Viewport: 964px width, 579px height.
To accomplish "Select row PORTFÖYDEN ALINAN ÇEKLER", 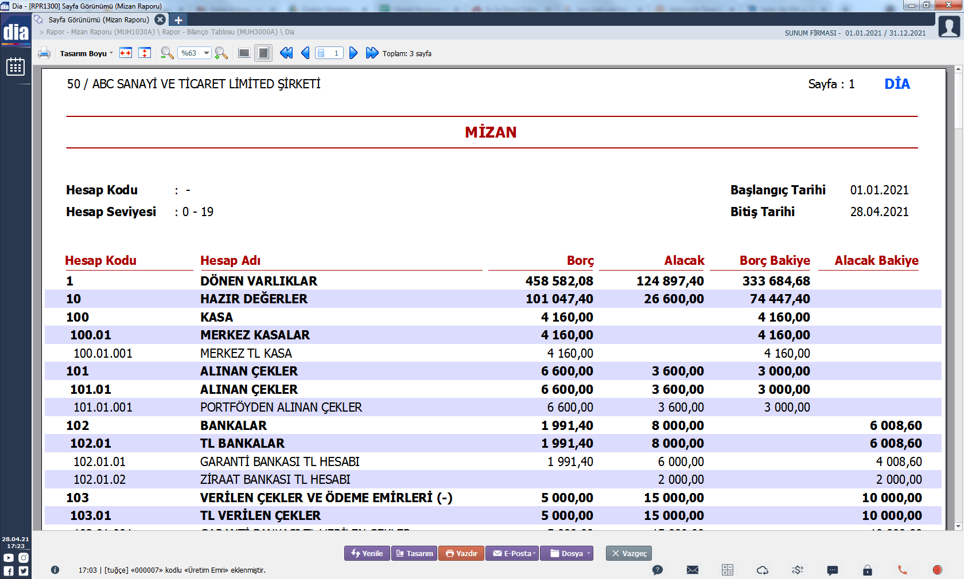I will tap(493, 407).
